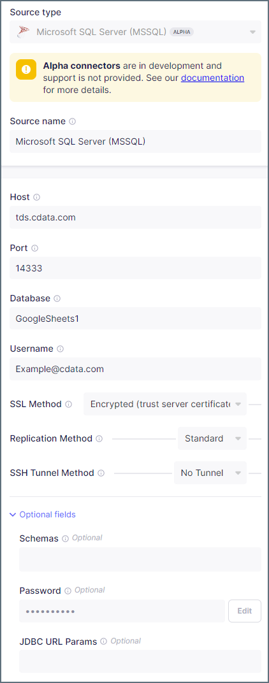
Task: Open the SSL Method dropdown
Action: (165, 404)
